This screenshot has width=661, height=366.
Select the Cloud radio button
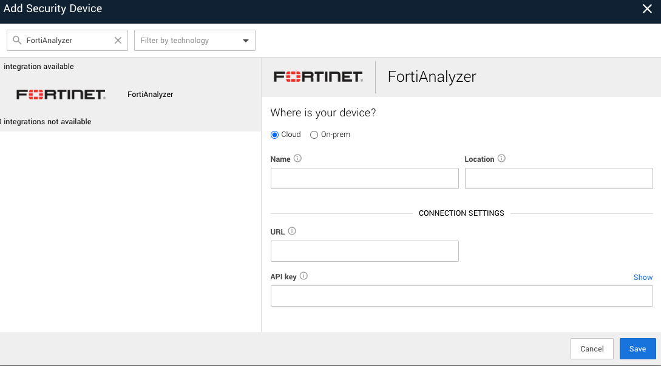click(274, 135)
